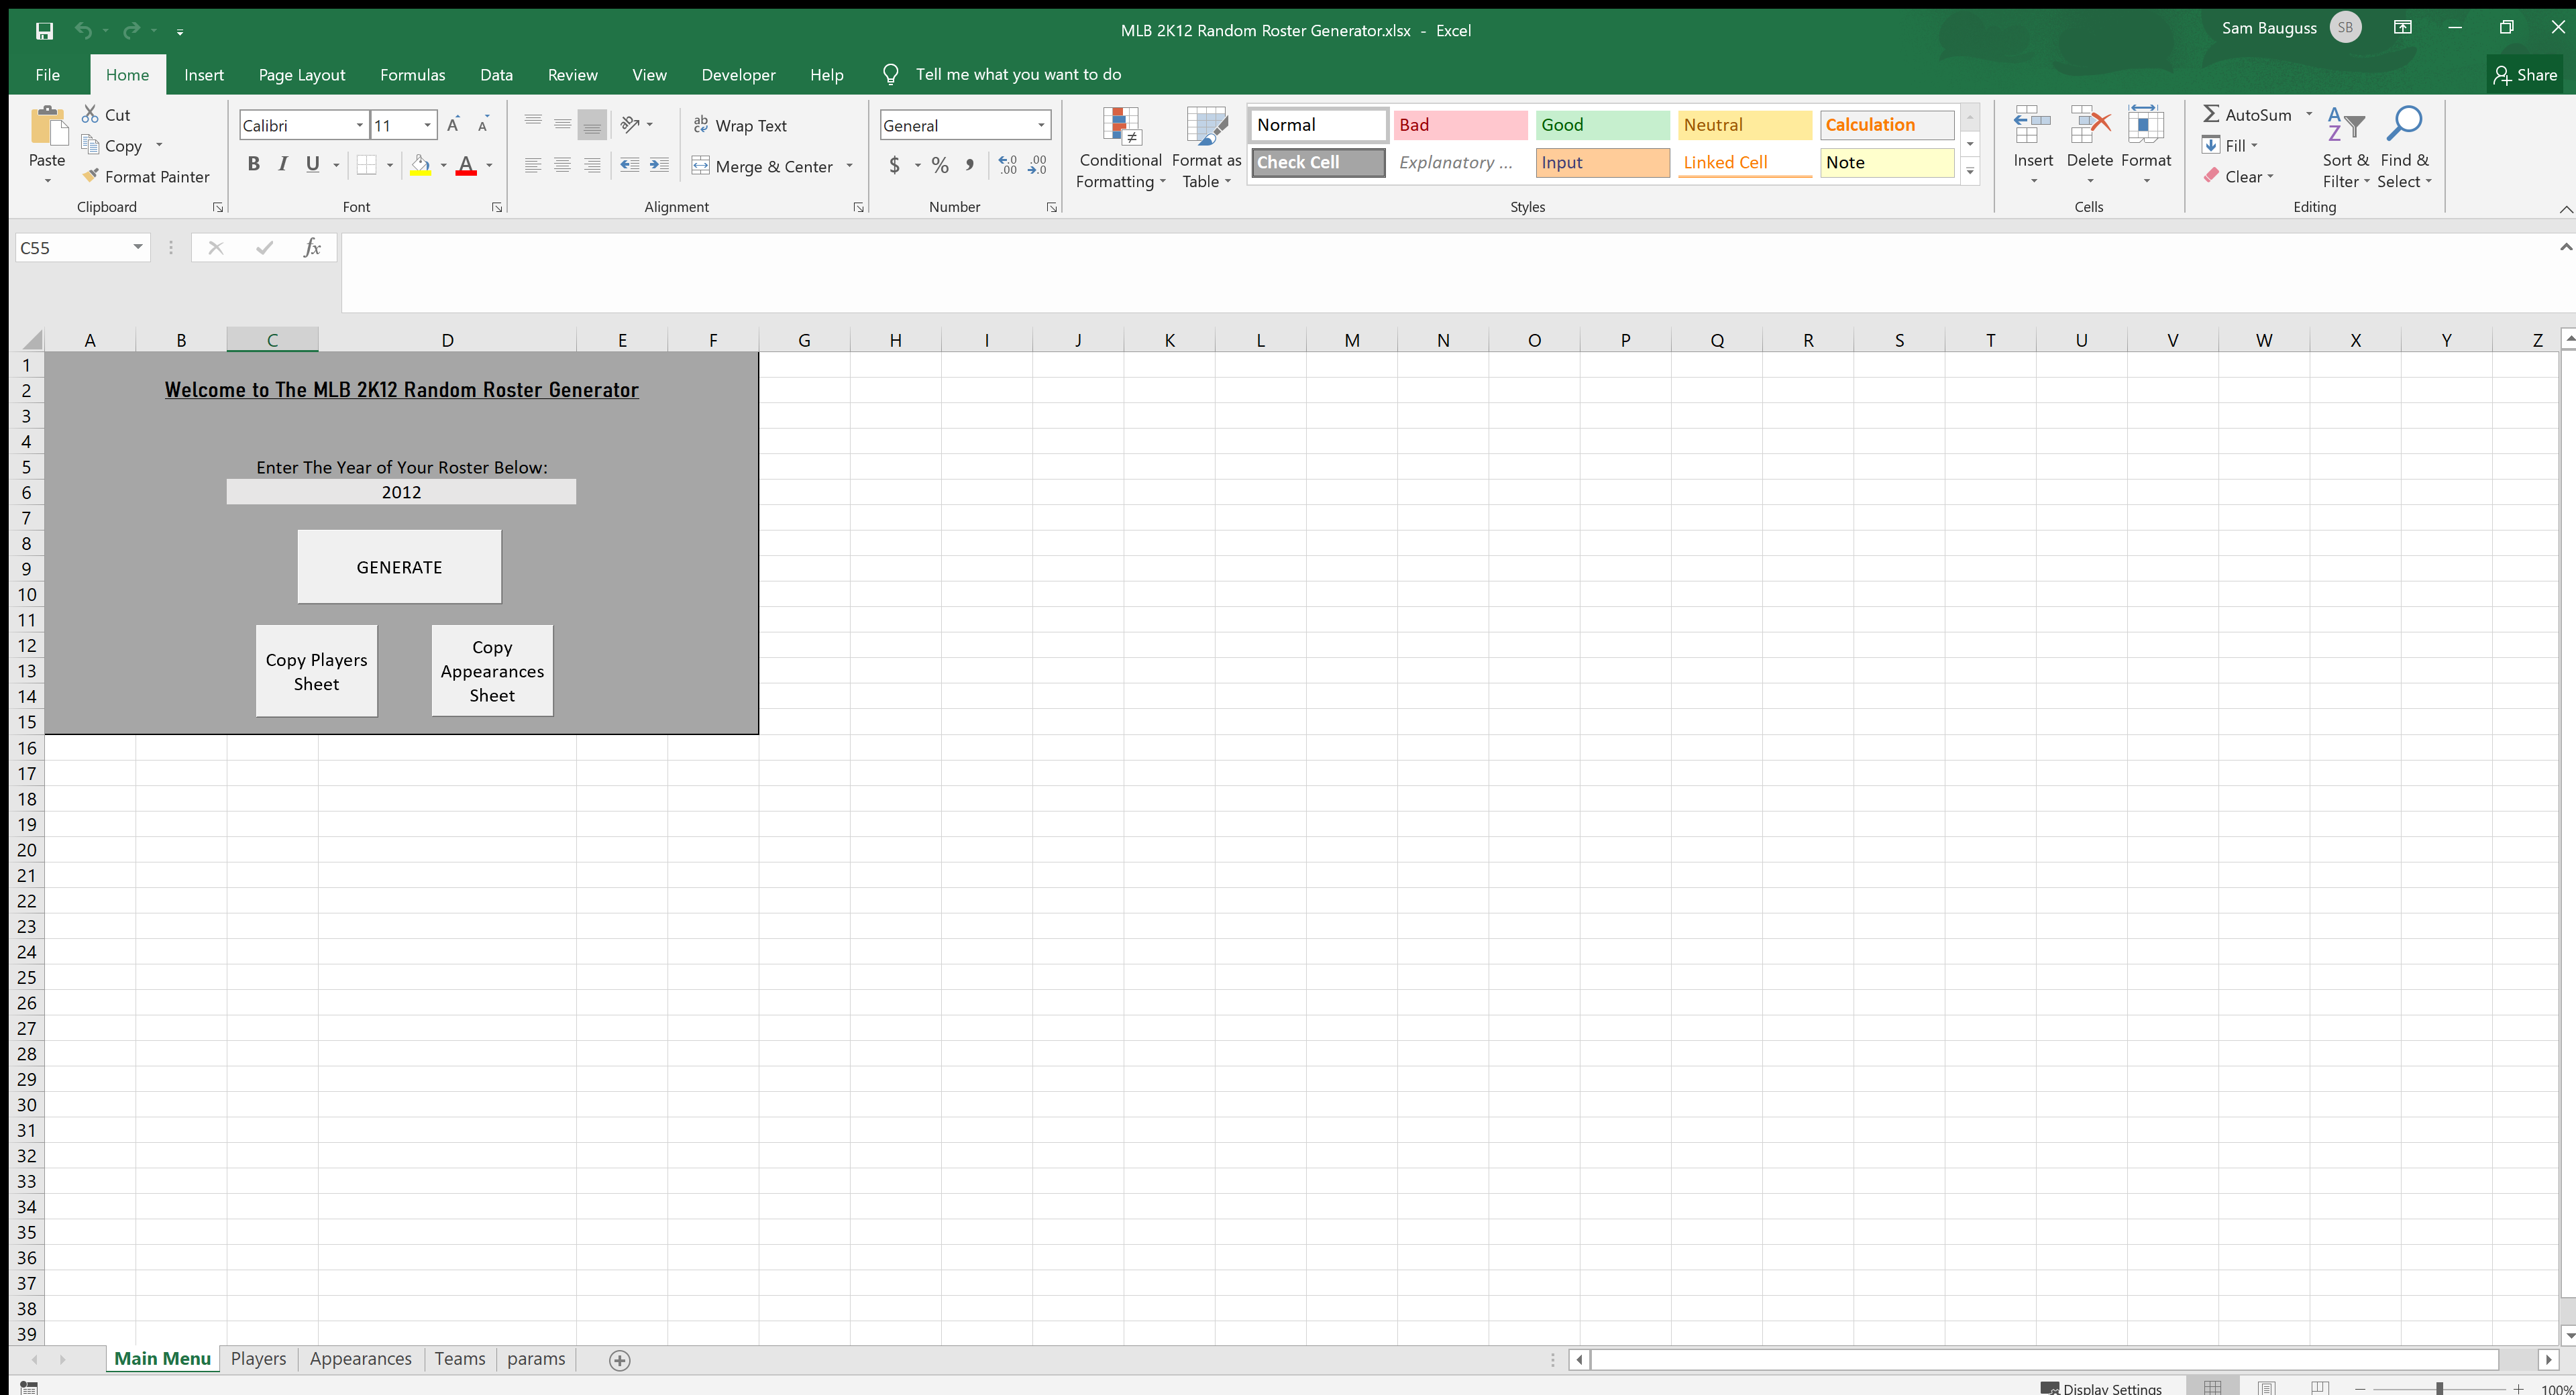Click Copy Appearances Sheet button
The width and height of the screenshot is (2576, 1395).
tap(492, 671)
